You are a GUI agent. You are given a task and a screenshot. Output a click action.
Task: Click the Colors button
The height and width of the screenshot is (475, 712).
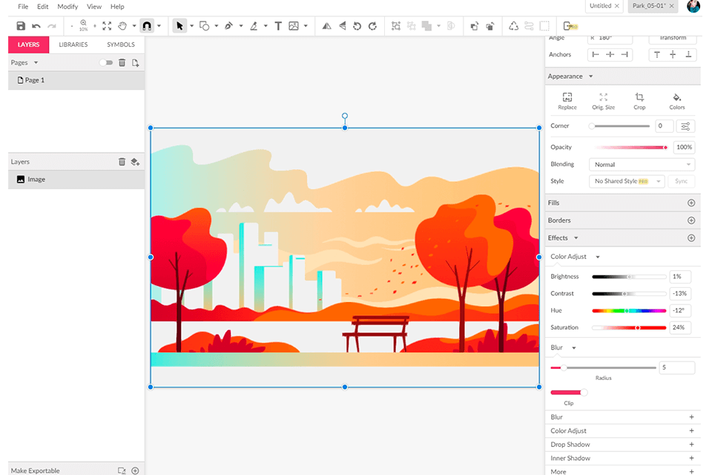(x=676, y=101)
